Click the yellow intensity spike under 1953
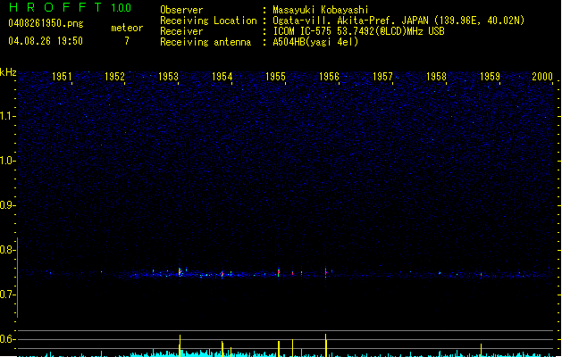Image resolution: width=562 pixels, height=357 pixels. tap(180, 345)
